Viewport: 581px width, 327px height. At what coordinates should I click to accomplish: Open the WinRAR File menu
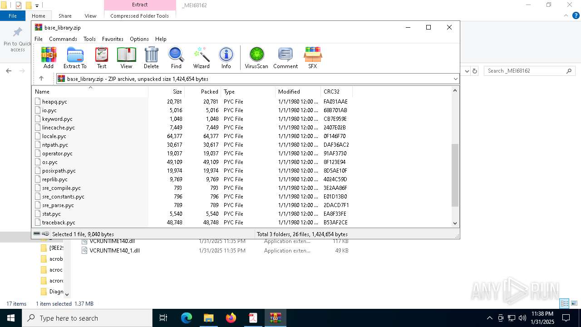(39, 39)
